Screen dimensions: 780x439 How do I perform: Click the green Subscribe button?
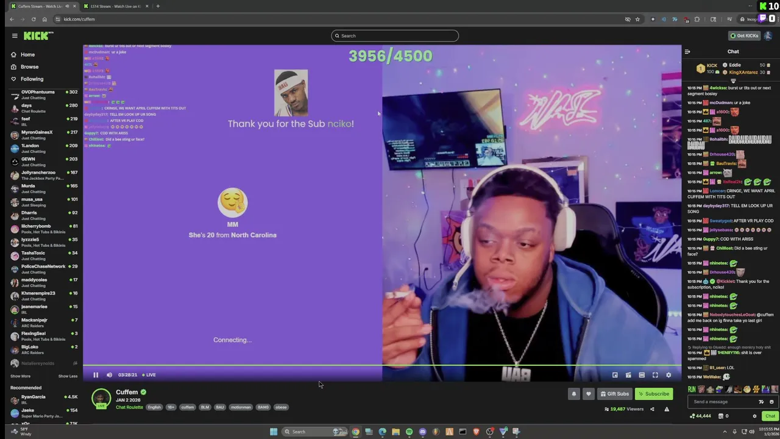click(654, 394)
